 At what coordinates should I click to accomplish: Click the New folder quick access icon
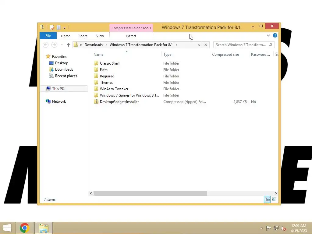click(x=58, y=27)
